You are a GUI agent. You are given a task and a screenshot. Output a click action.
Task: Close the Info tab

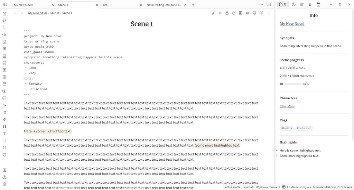141,5
